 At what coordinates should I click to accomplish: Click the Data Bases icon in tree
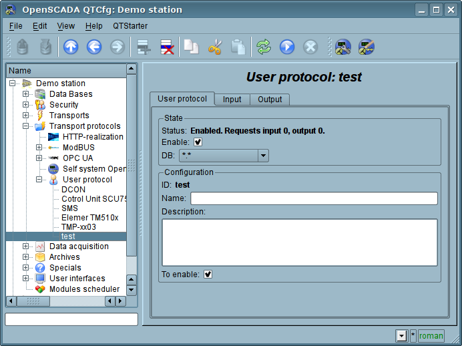coord(40,94)
